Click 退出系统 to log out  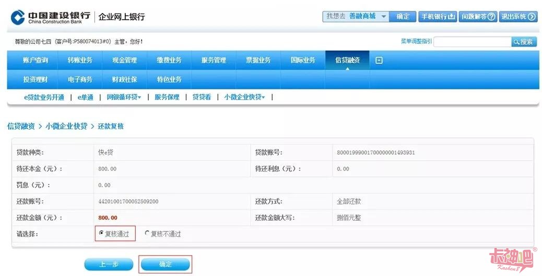pyautogui.click(x=518, y=16)
